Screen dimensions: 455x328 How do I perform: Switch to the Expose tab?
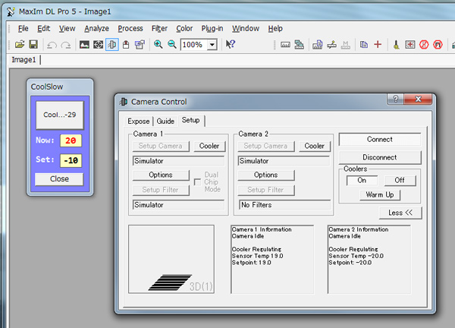point(139,121)
